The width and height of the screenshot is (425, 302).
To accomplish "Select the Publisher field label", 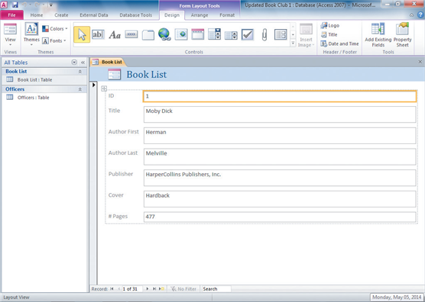I will tap(121, 174).
